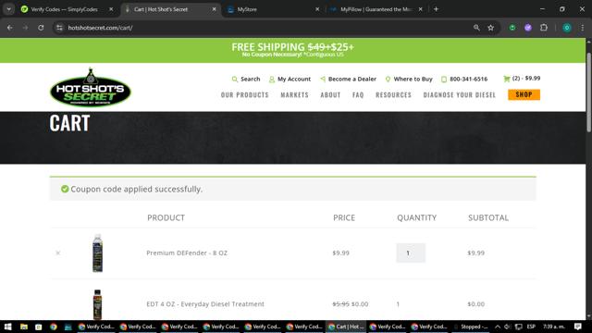The height and width of the screenshot is (333, 592).
Task: Open the Extensions puzzle icon
Action: [544, 28]
